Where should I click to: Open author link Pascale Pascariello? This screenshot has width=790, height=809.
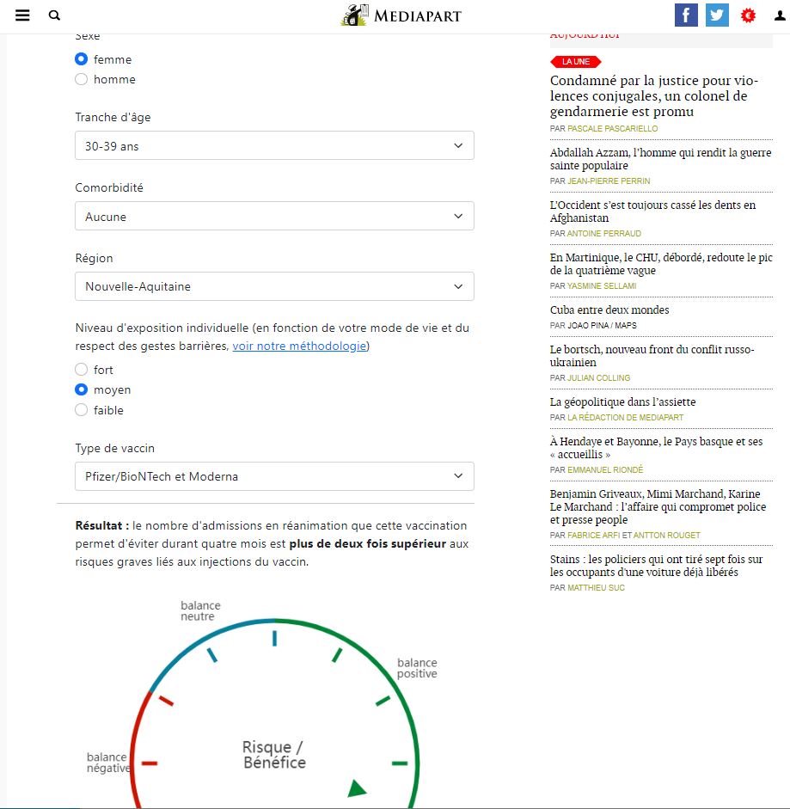(x=613, y=128)
